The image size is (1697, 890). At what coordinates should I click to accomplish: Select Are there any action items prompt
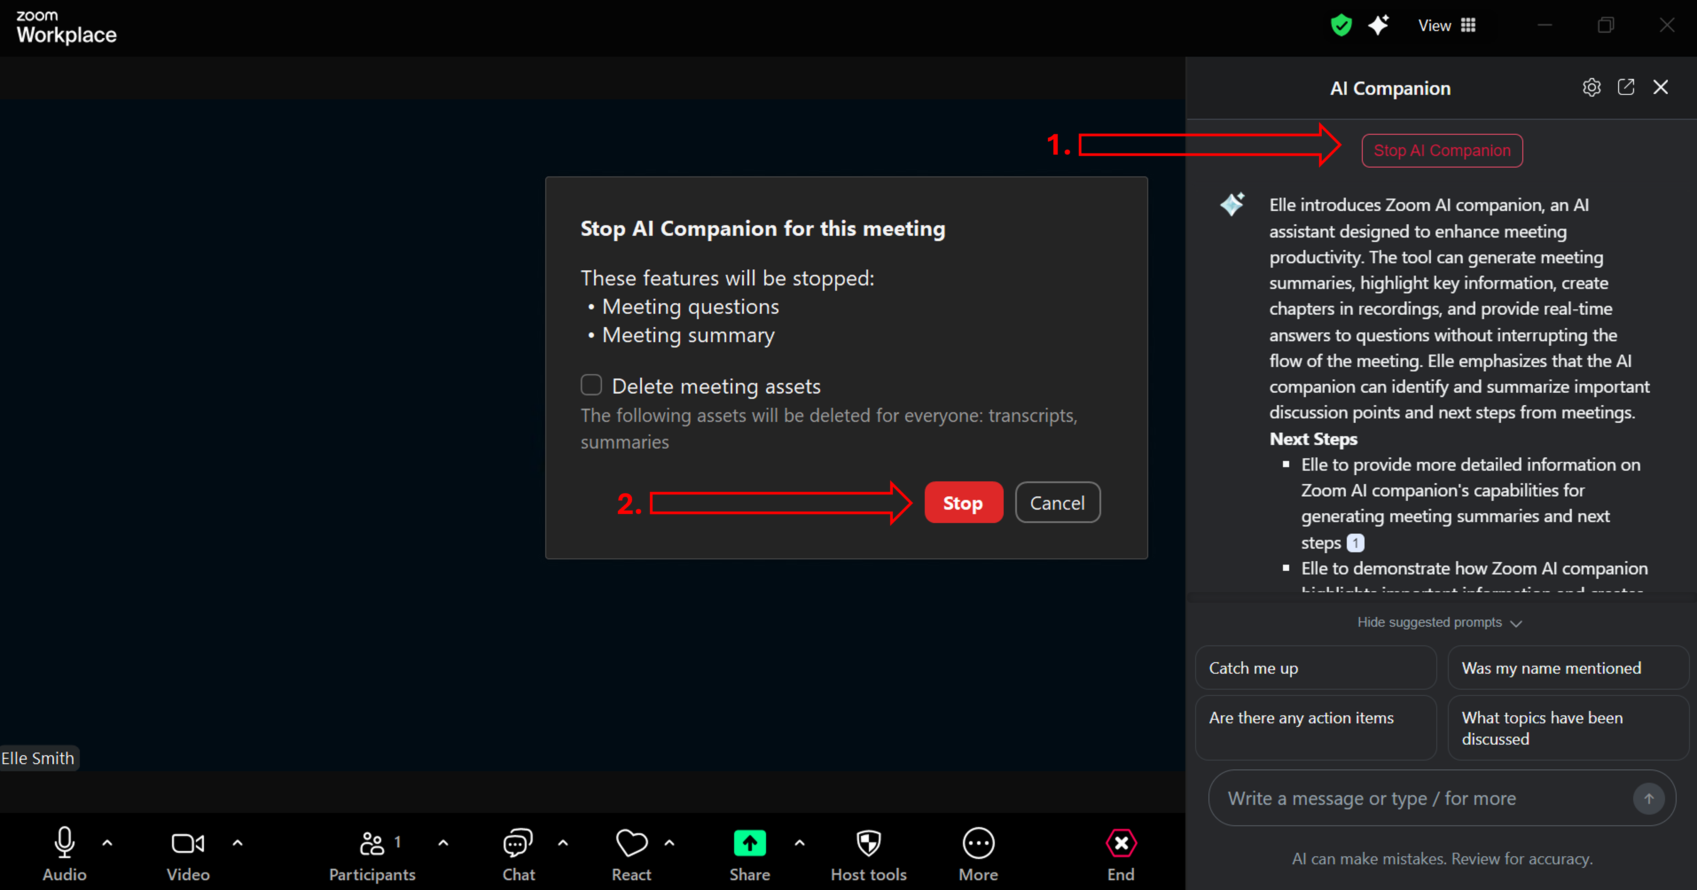(1316, 727)
